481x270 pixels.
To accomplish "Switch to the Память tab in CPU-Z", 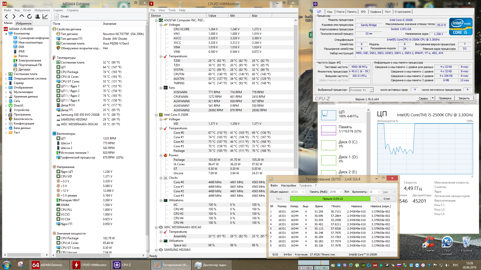I will click(x=352, y=12).
